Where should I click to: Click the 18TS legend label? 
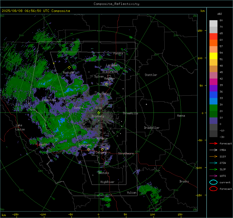(x=223, y=176)
